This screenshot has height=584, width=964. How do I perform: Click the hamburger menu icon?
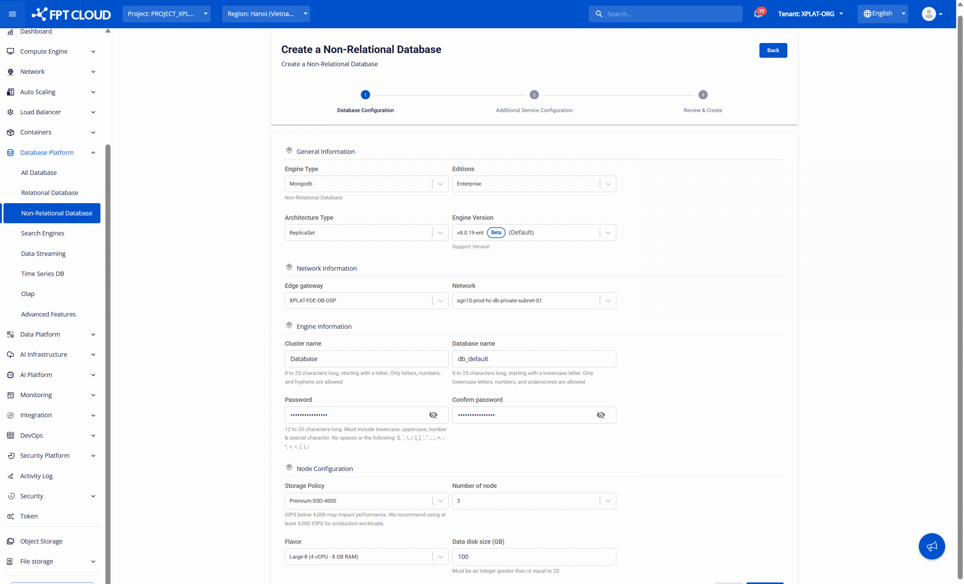tap(12, 14)
